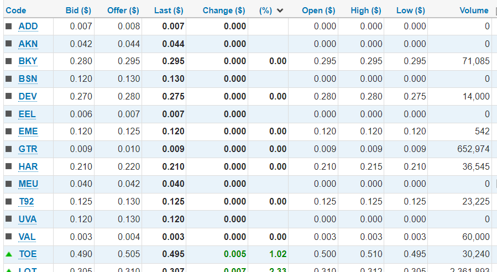Sort table by Open ($) column

(x=318, y=11)
